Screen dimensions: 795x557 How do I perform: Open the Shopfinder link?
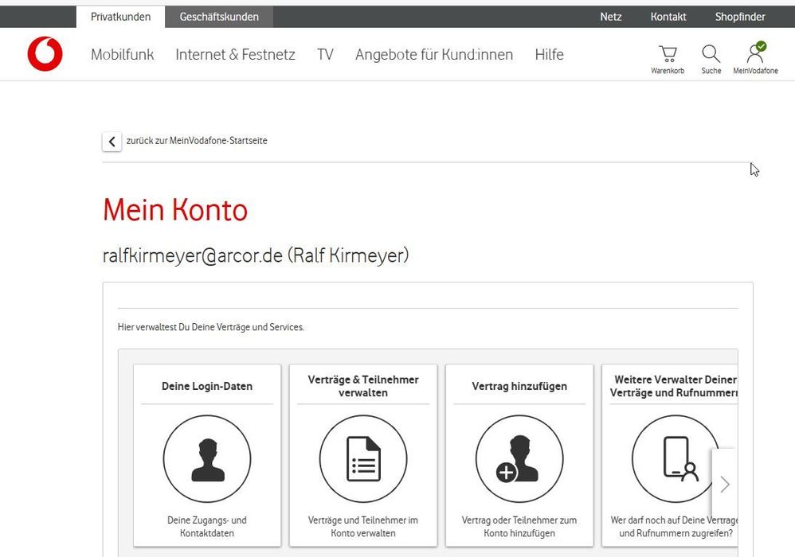[740, 17]
